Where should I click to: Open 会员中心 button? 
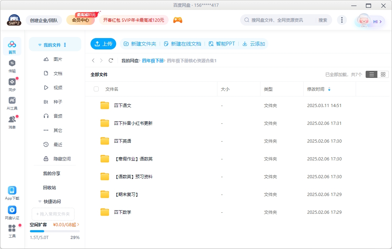pos(81,20)
